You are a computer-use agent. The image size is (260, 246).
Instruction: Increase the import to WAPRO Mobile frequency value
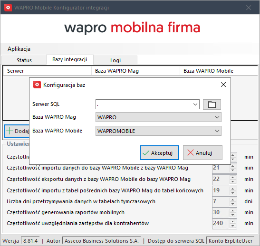(x=233, y=166)
